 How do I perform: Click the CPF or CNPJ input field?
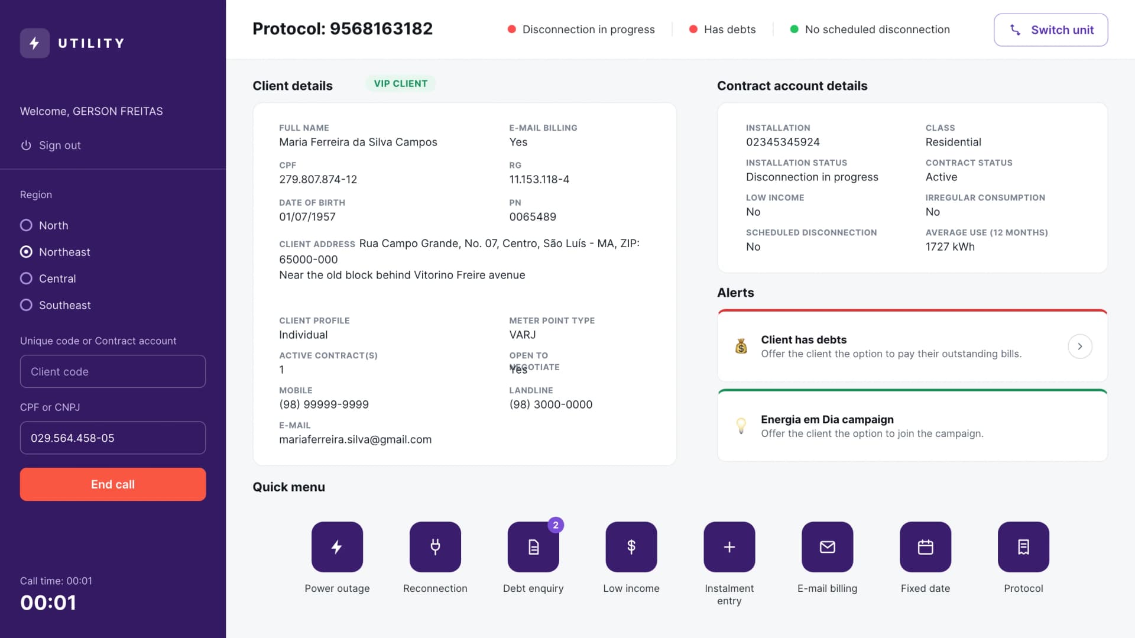[x=113, y=438]
